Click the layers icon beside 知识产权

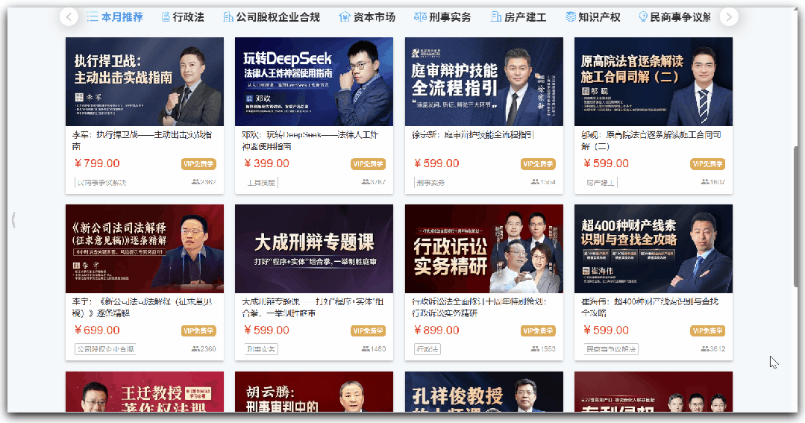coord(571,17)
